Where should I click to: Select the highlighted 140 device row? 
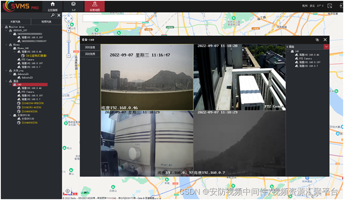(30, 85)
